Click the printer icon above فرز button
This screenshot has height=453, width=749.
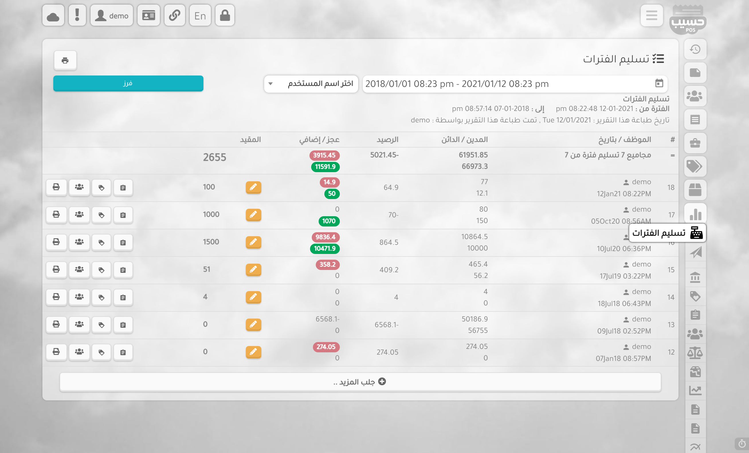65,60
